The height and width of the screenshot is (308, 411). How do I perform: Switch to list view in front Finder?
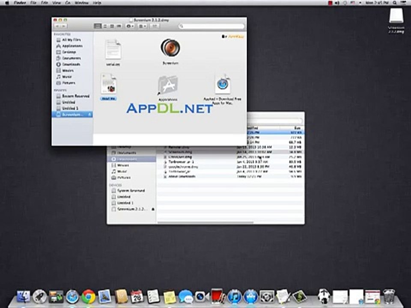point(105,26)
